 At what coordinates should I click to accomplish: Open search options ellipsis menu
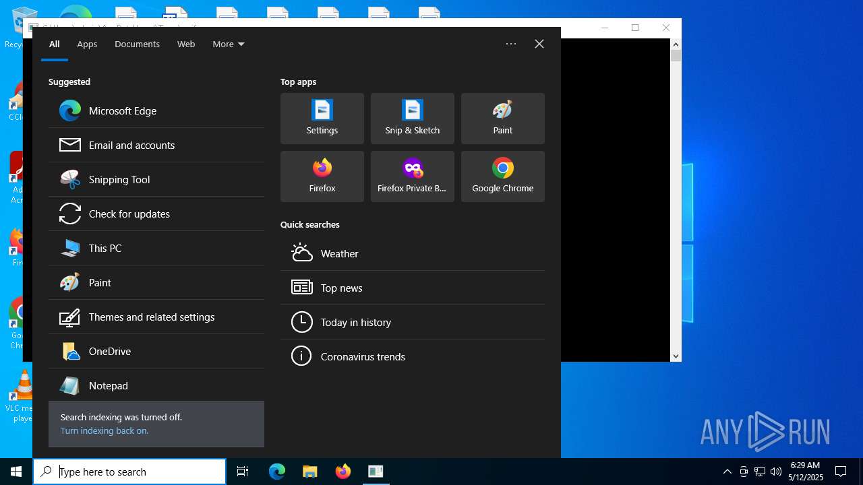click(x=511, y=44)
